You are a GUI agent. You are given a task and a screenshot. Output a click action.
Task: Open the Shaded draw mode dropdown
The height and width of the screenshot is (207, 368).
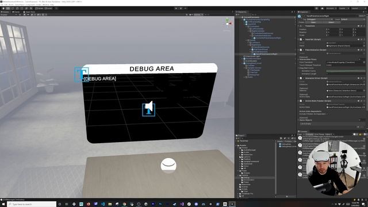click(x=9, y=14)
